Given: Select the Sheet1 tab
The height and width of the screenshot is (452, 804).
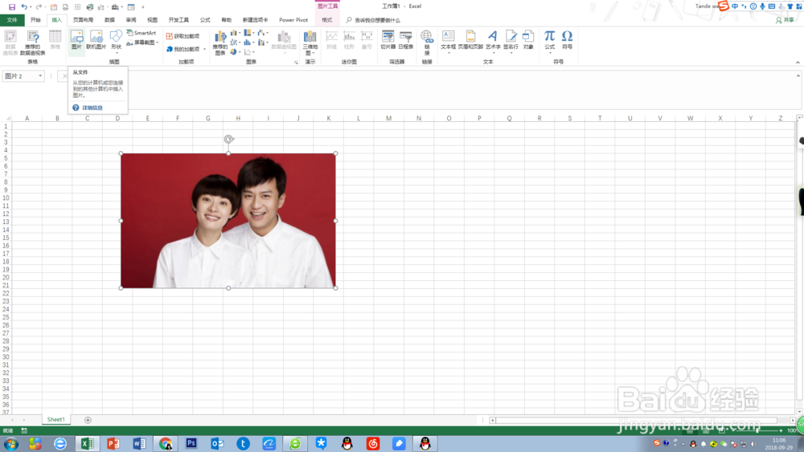Looking at the screenshot, I should point(56,420).
